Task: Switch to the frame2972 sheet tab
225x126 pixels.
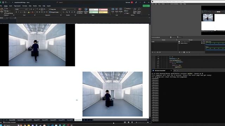Action: 45,120
